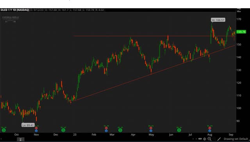Click the May time axis label

[x=151, y=135]
